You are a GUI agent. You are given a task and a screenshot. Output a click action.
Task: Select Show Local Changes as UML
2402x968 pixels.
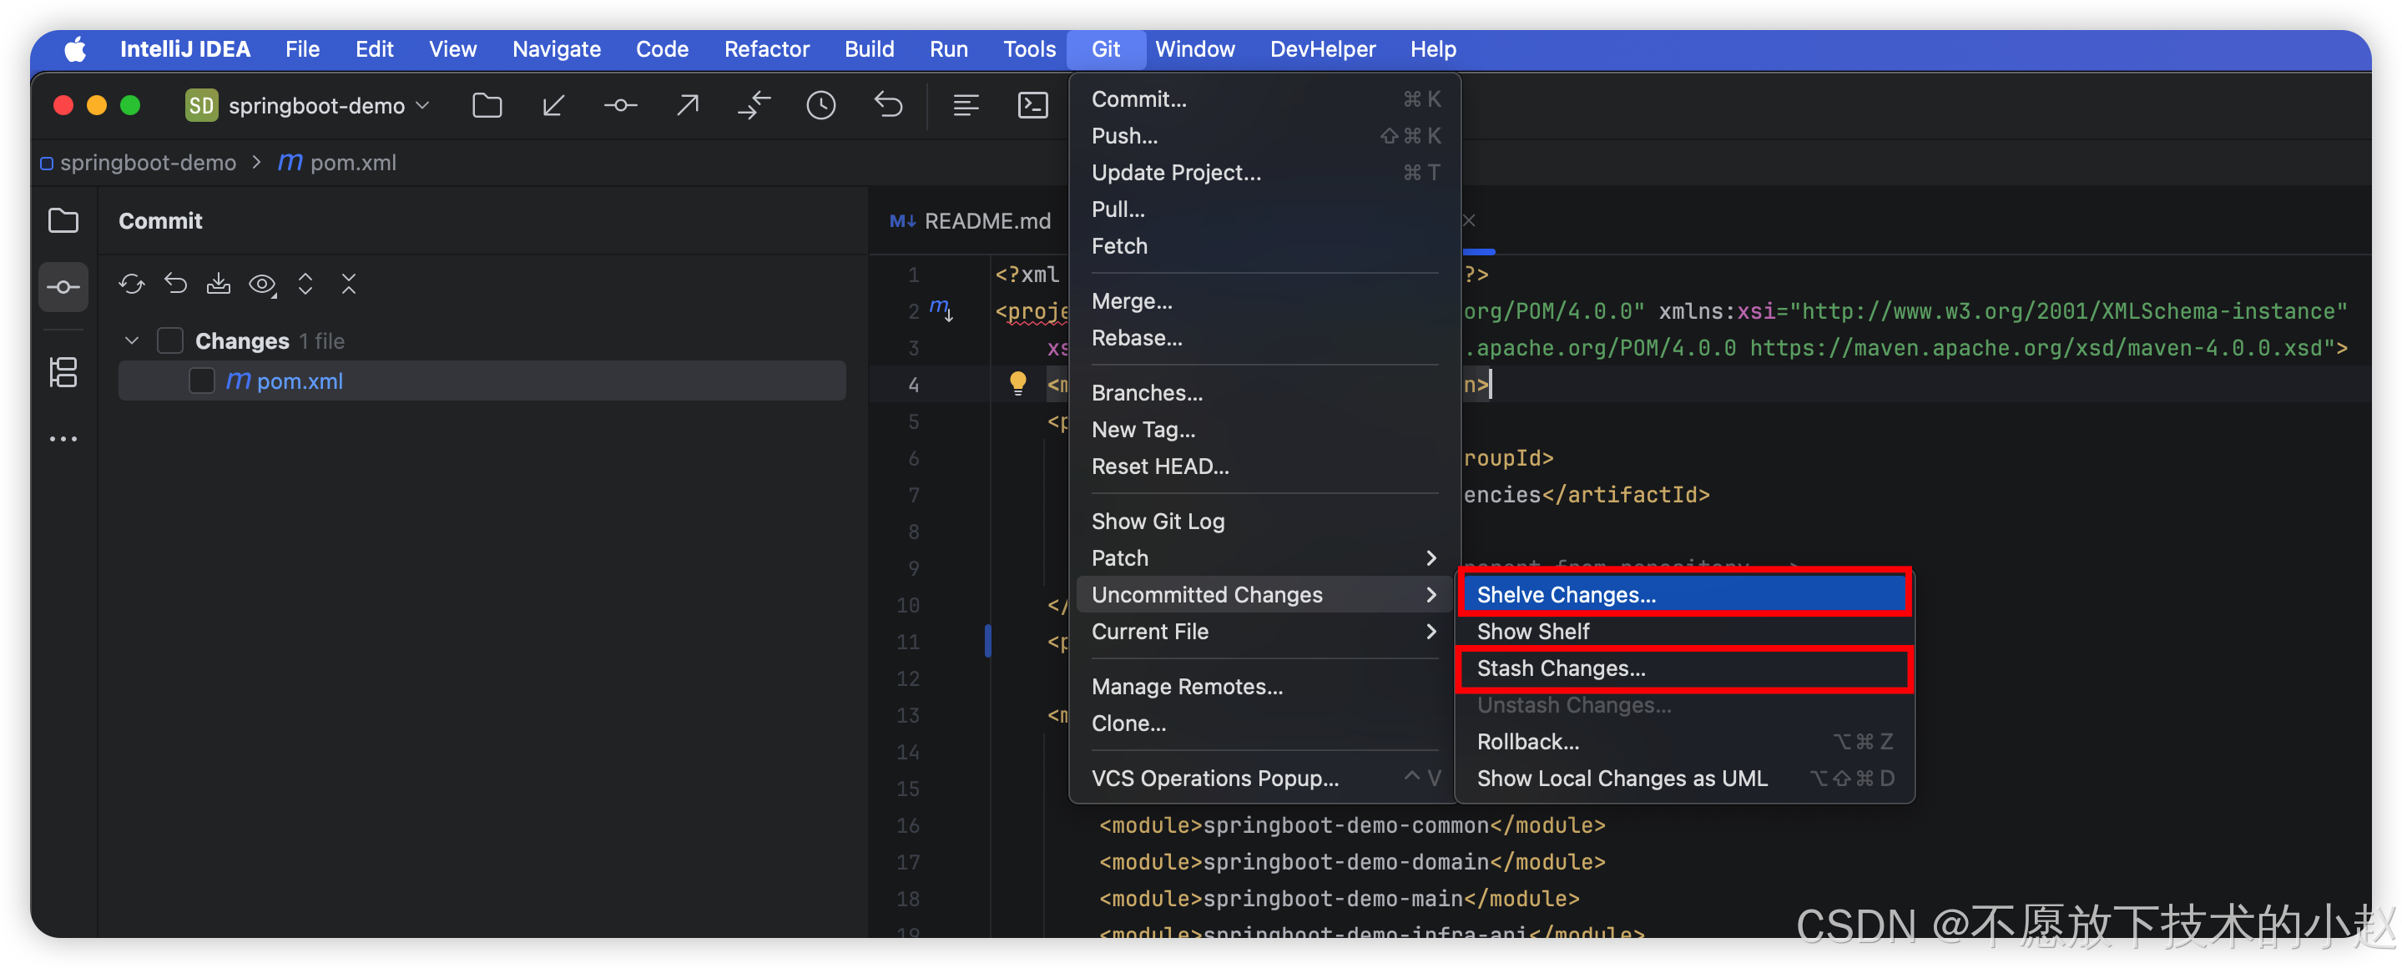1683,778
